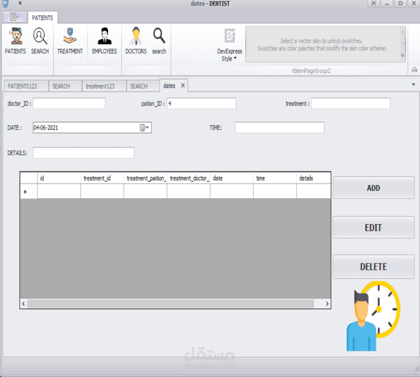Collapse the ribbon with the arrow icon
420x377 pixels.
(415, 70)
